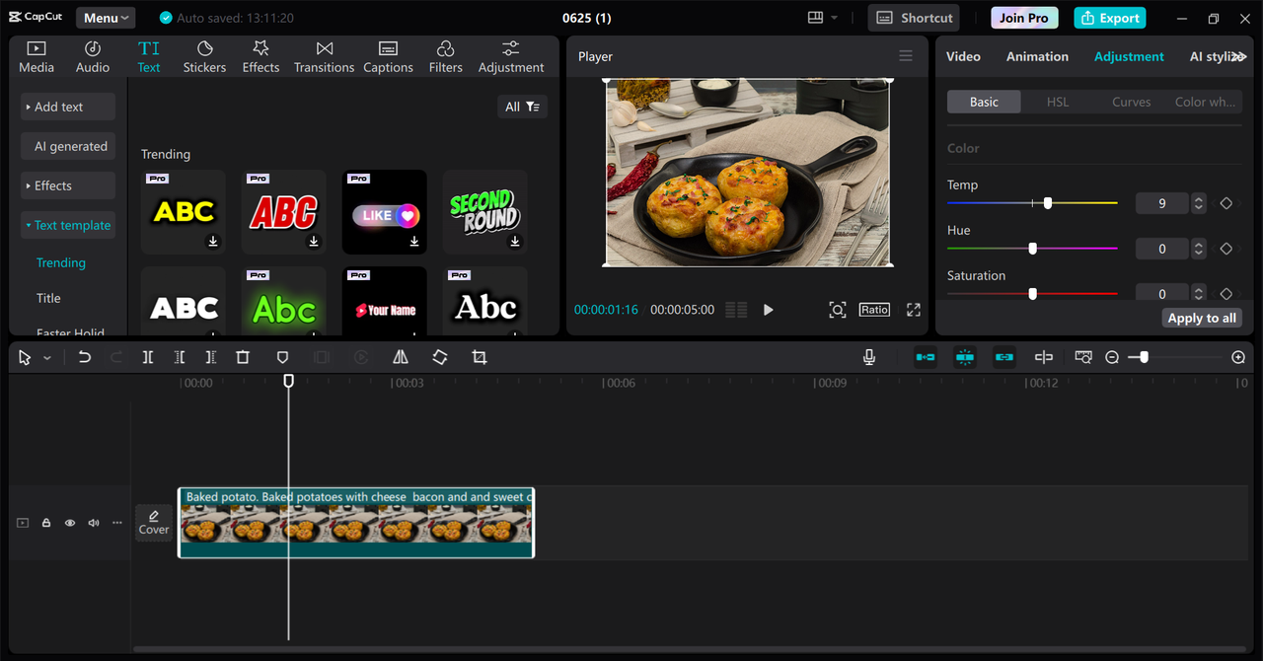The image size is (1263, 661).
Task: Switch to the Animation tab
Action: pos(1037,56)
